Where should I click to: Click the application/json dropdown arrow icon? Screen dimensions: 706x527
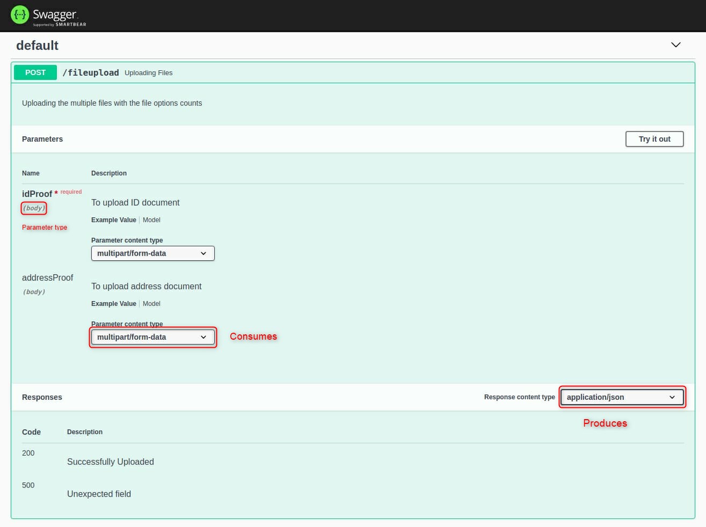tap(672, 397)
